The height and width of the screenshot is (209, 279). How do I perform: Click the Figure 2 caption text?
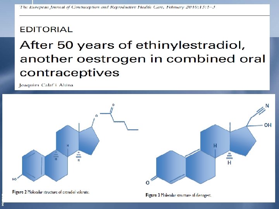click(x=51, y=192)
